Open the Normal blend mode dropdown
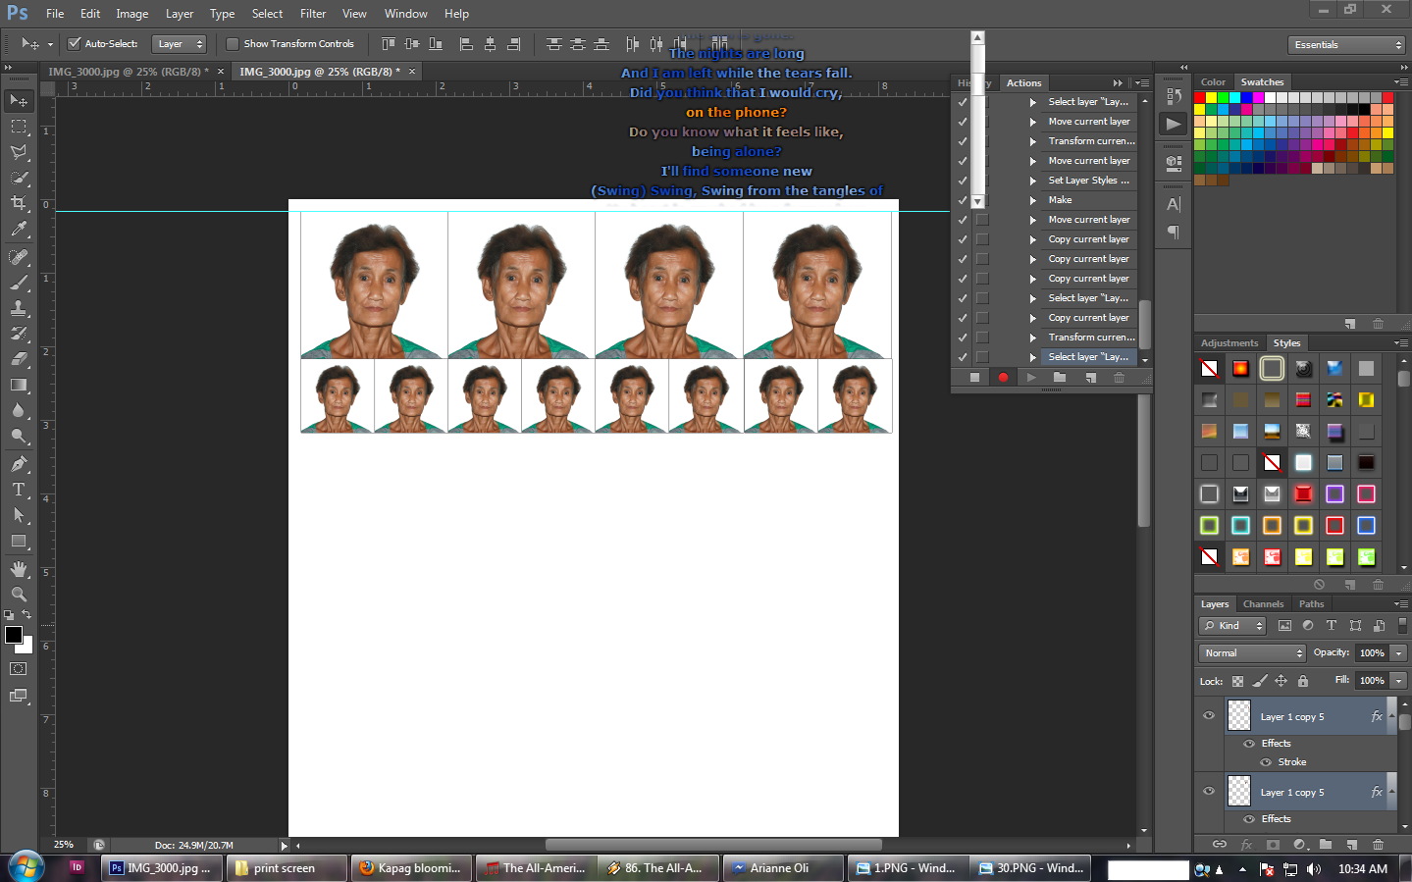1412x882 pixels. [x=1251, y=652]
